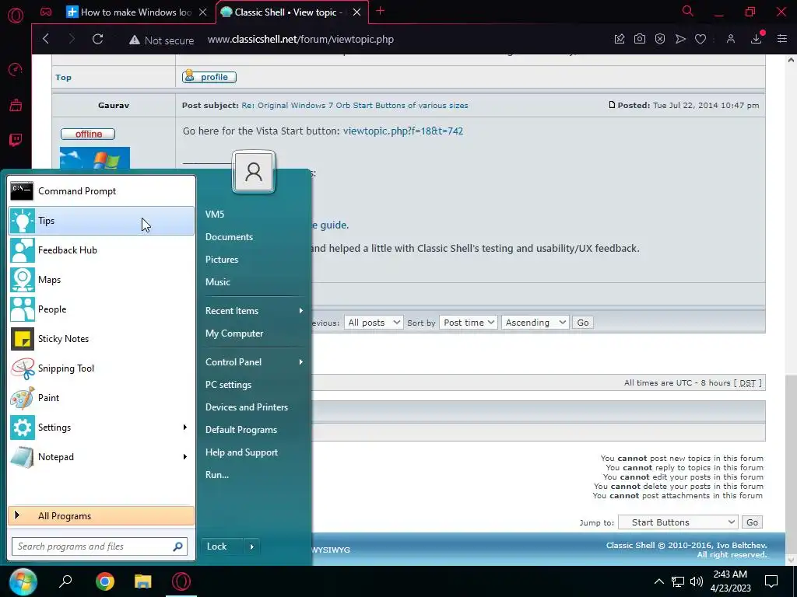Click the address bar URL
This screenshot has height=597, width=797.
point(300,39)
